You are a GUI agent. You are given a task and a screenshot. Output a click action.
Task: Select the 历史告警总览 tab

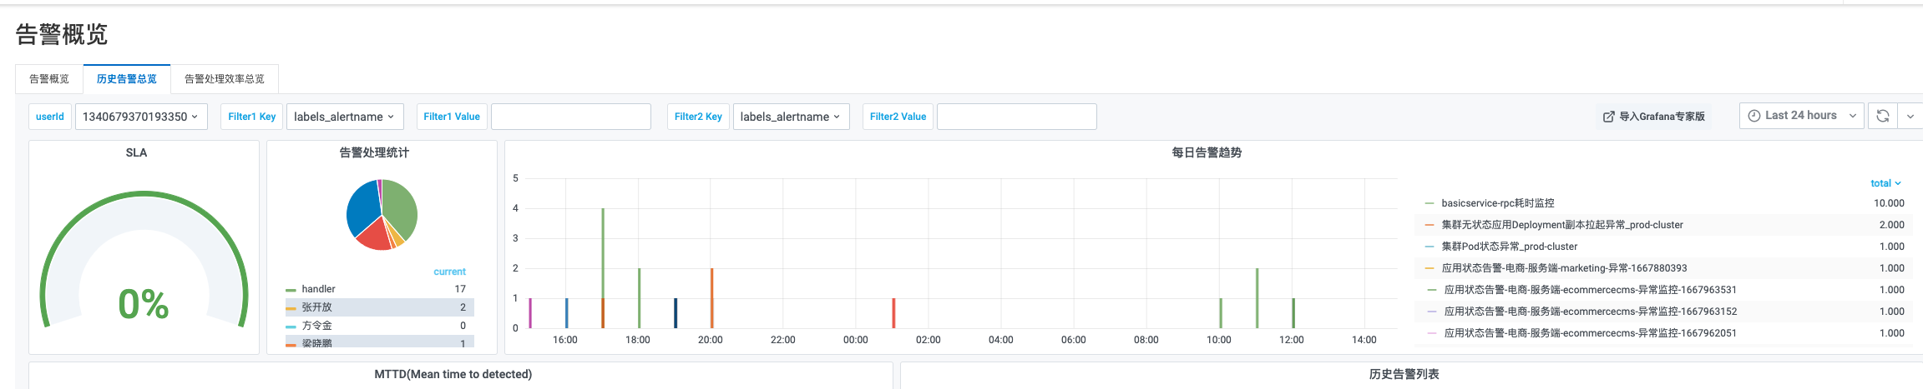127,79
